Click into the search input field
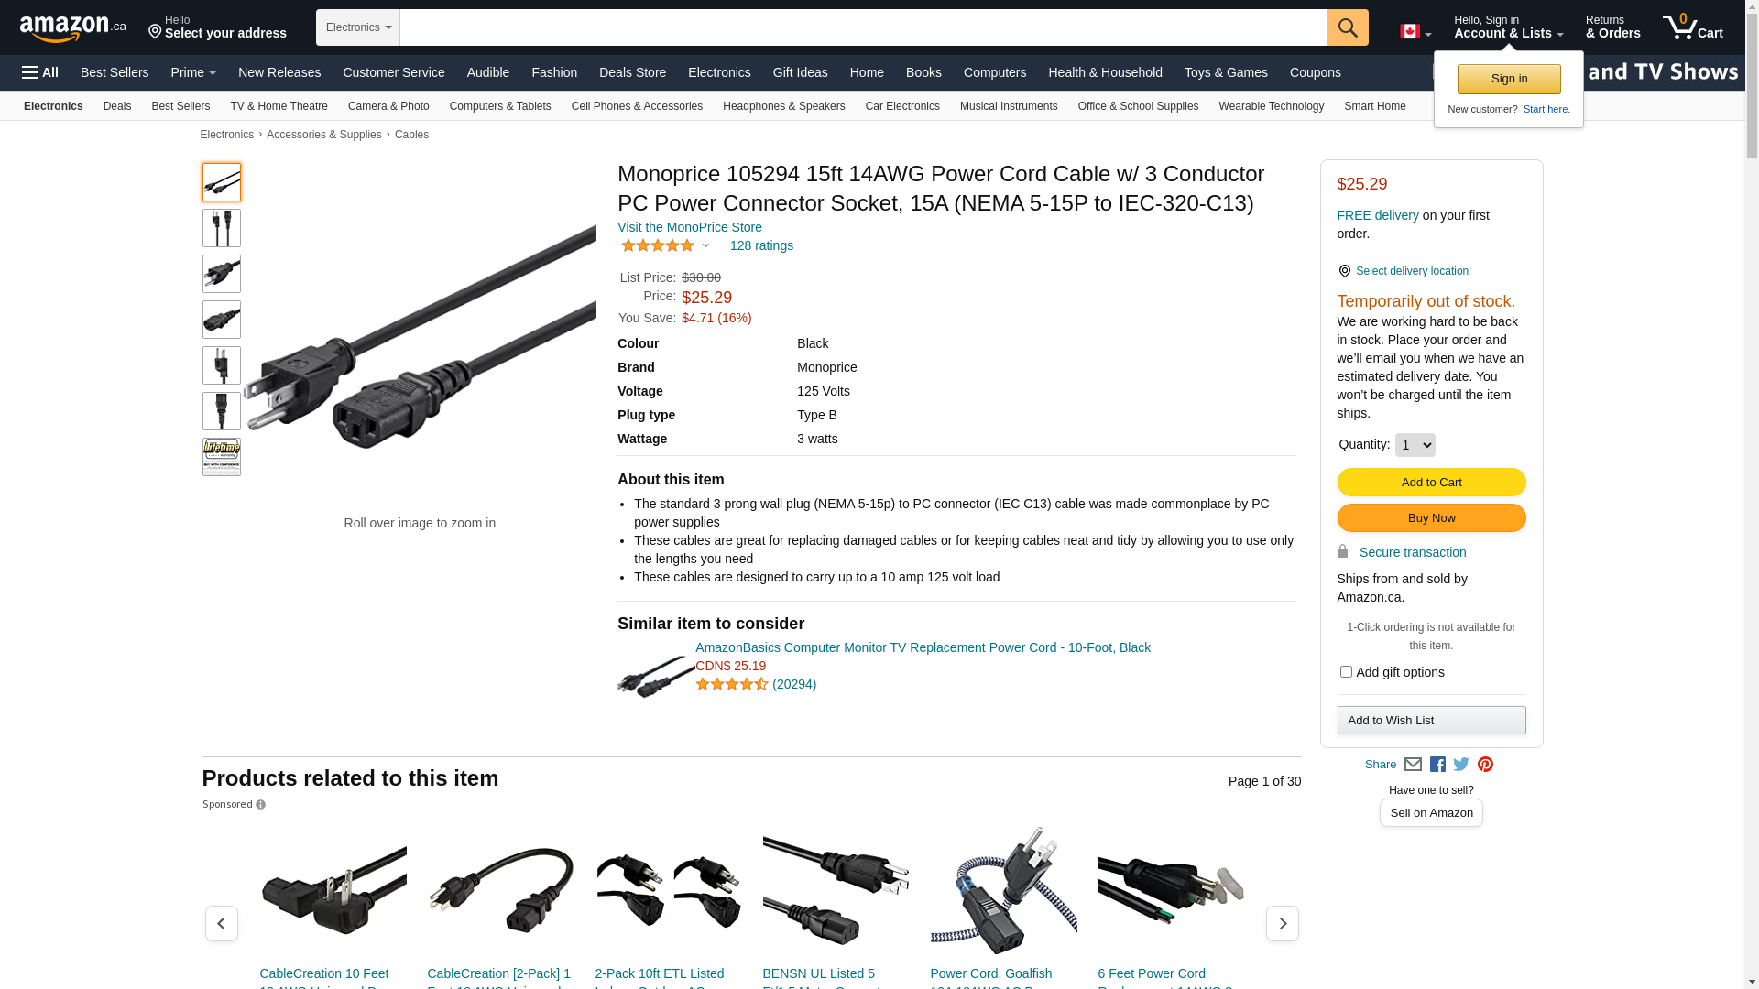The width and height of the screenshot is (1759, 989). [x=863, y=27]
